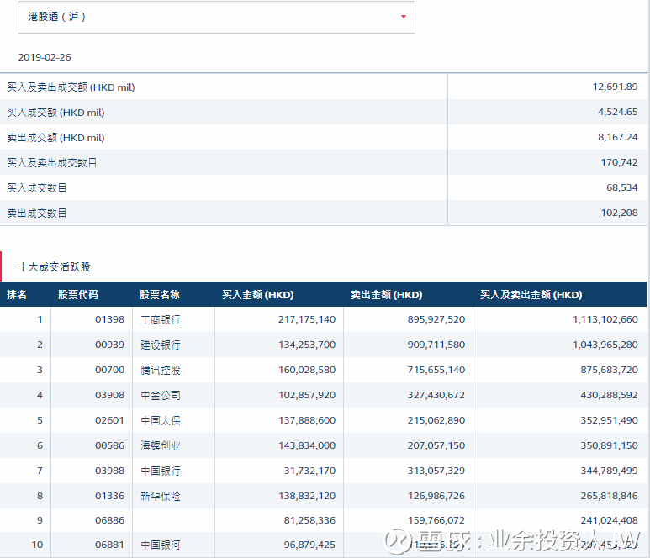Screen dimensions: 650x558
Task: Click the 买入及卖出成交数目 label
Action: point(52,163)
